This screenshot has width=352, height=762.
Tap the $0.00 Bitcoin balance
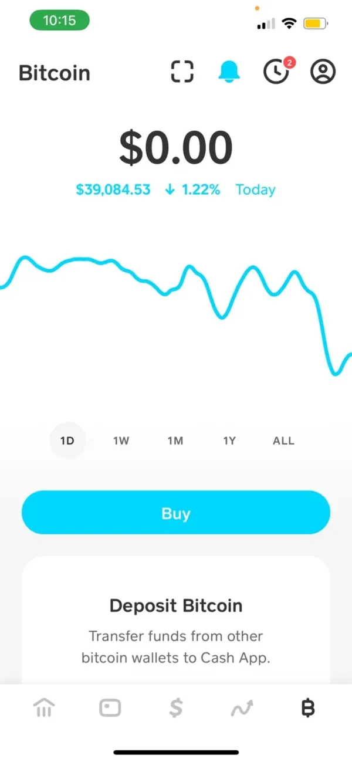[x=176, y=148]
